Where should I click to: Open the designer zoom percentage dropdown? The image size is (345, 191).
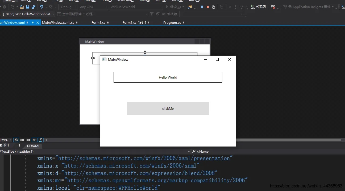pos(11,140)
